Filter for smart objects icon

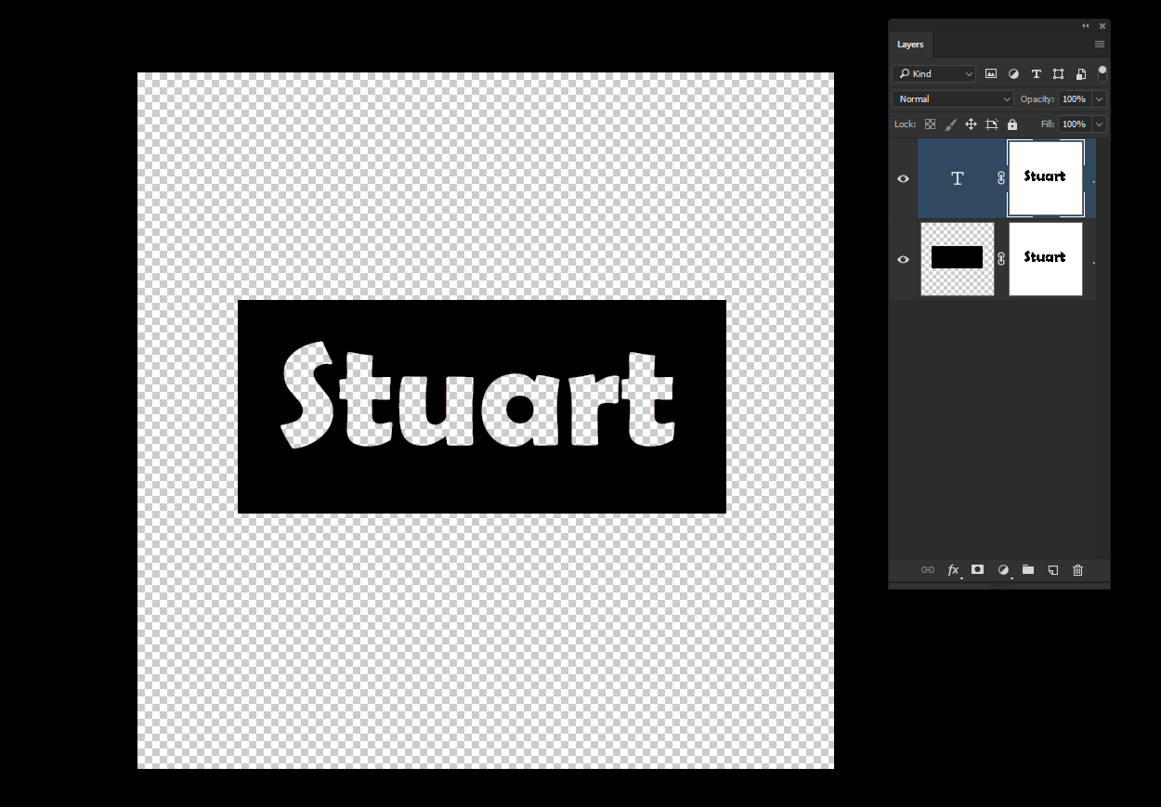pyautogui.click(x=1080, y=74)
